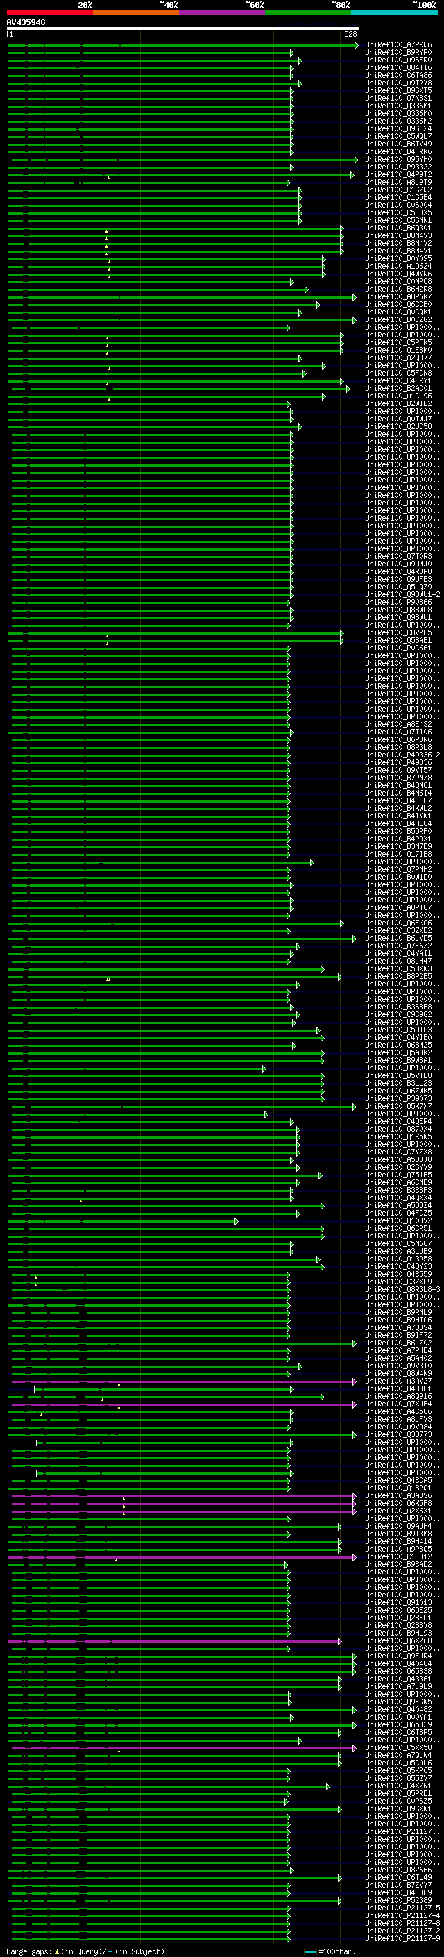Click the green alignment bar for A7PKQ6

pos(182,45)
